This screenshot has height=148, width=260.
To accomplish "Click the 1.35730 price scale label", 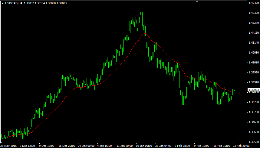I will click(254, 112).
